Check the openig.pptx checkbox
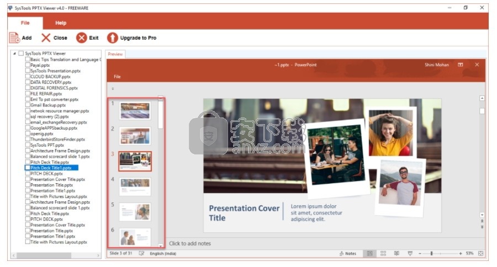Image resolution: width=497 pixels, height=267 pixels. coord(28,133)
